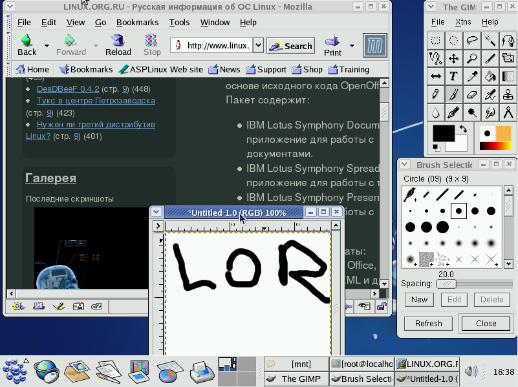Open the web browser globe panel launcher
Screen dimensions: 518x387
46,371
